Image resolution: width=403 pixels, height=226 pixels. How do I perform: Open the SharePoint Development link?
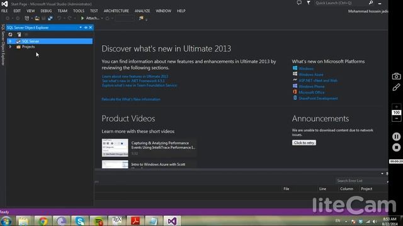[318, 99]
